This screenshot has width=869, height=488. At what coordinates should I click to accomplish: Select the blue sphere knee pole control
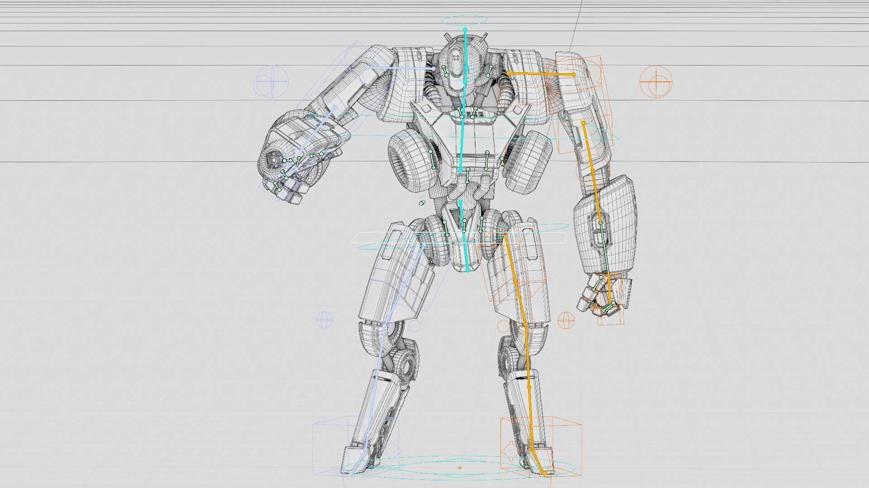click(324, 320)
